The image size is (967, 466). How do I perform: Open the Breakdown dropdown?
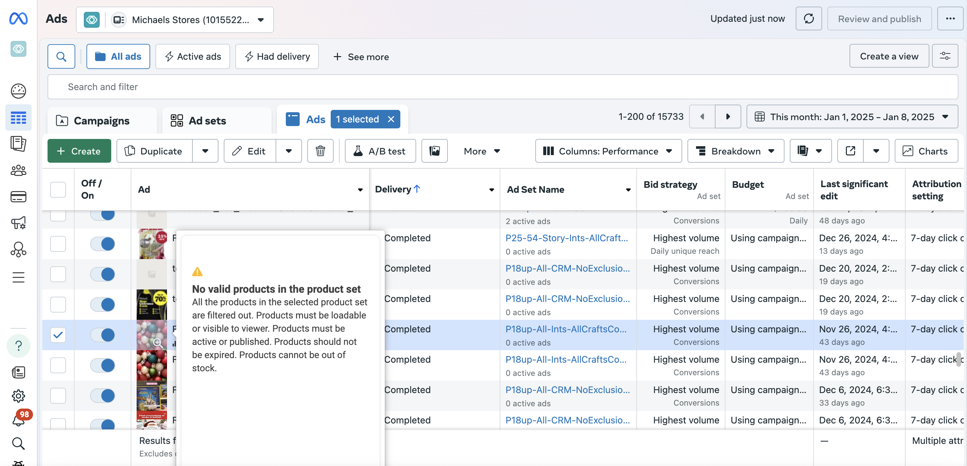(735, 151)
